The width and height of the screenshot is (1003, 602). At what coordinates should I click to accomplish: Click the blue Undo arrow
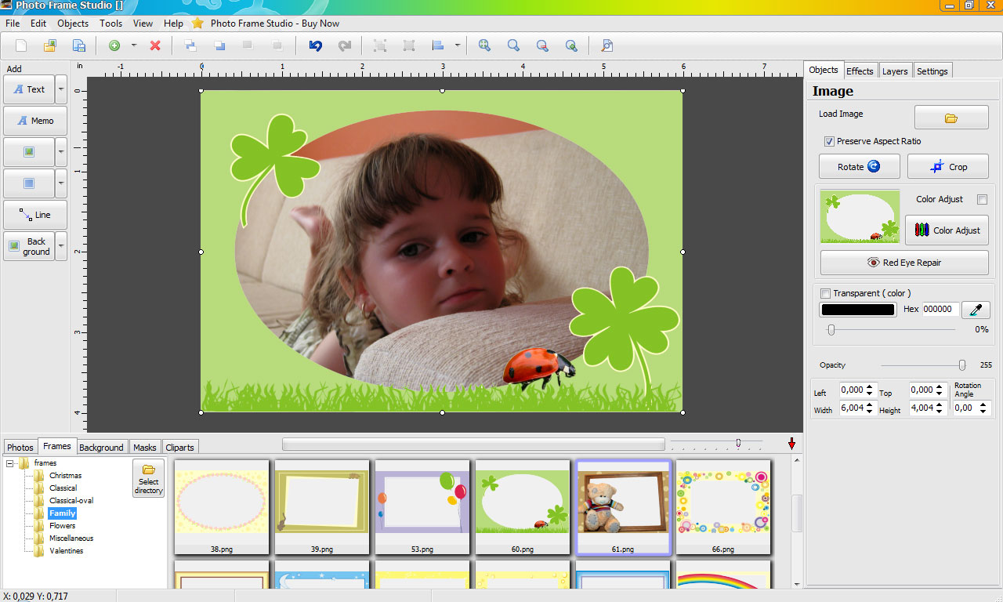coord(315,45)
